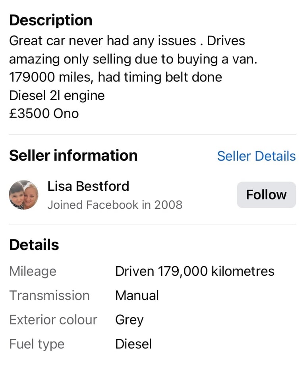This screenshot has height=371, width=305.
Task: Select the Diesel 2l engine line
Action: 57,96
